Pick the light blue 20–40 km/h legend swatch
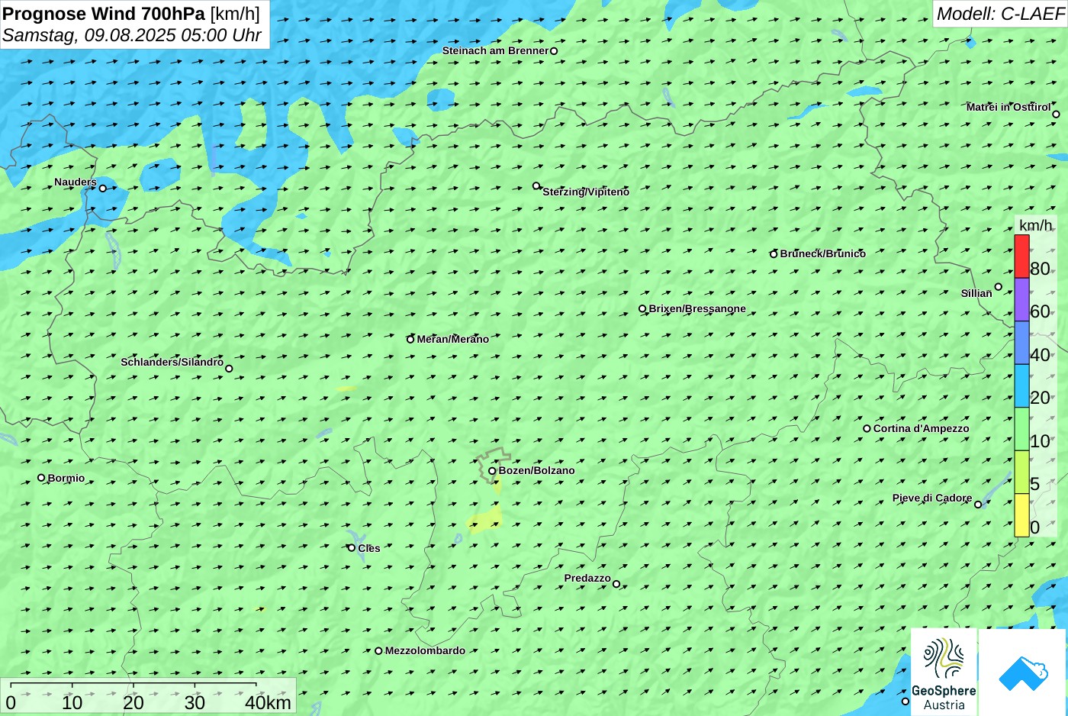The height and width of the screenshot is (716, 1068). [x=1021, y=385]
